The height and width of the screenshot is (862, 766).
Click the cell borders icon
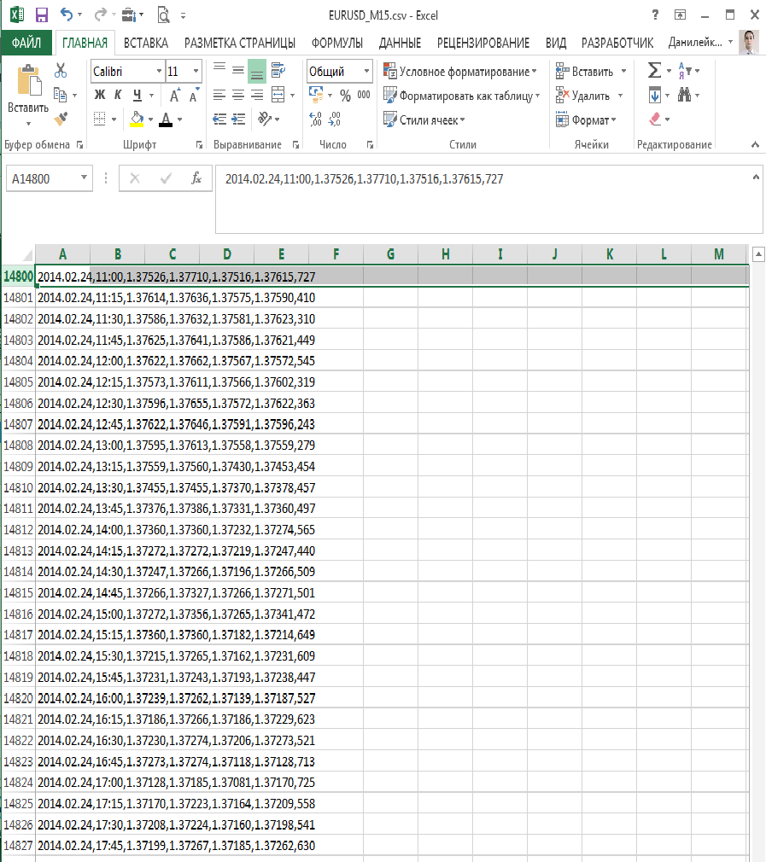click(100, 119)
